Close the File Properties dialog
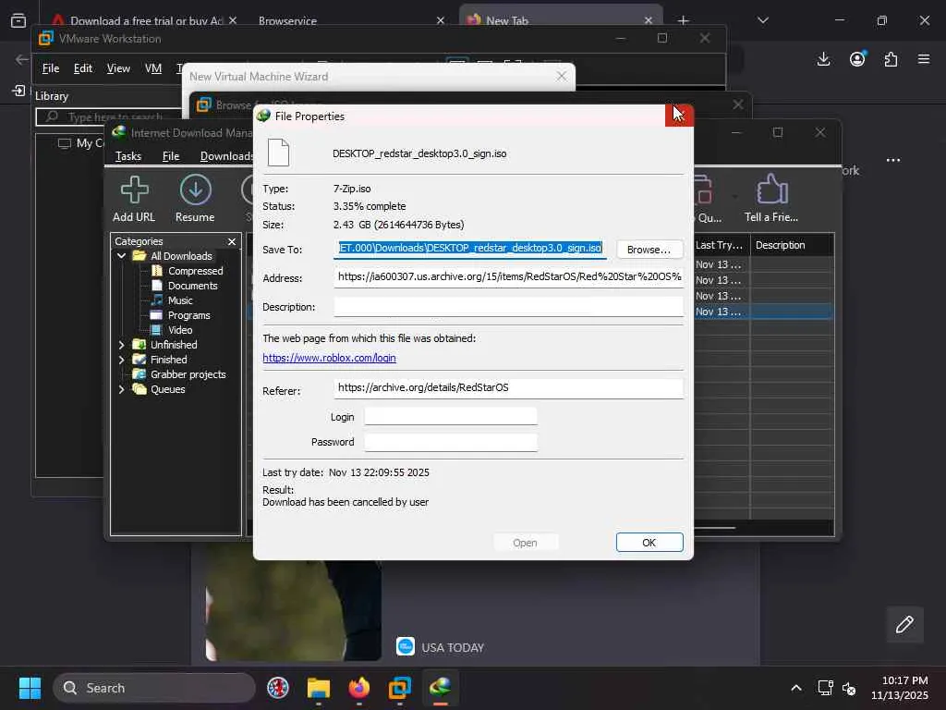This screenshot has height=710, width=946. point(679,115)
